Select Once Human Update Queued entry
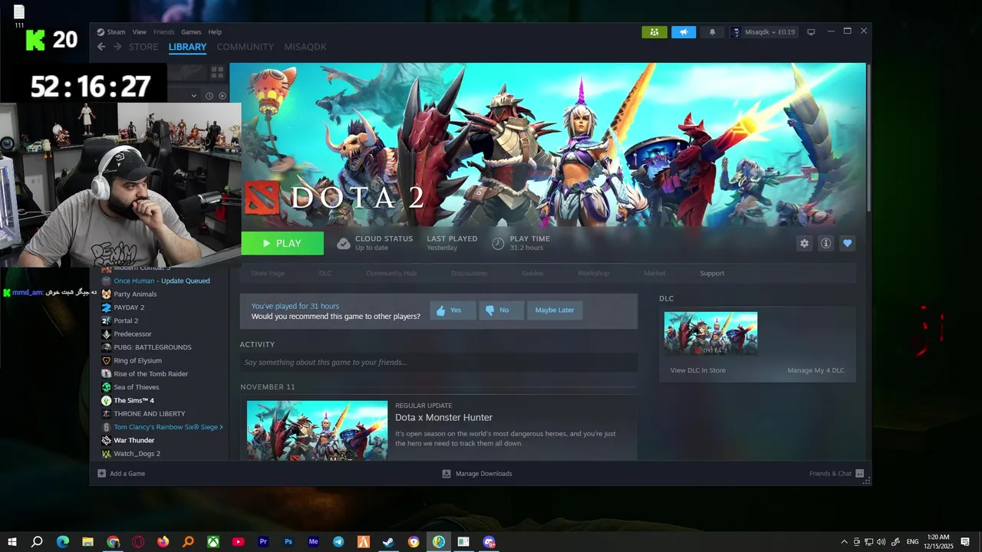The image size is (982, 552). click(162, 281)
